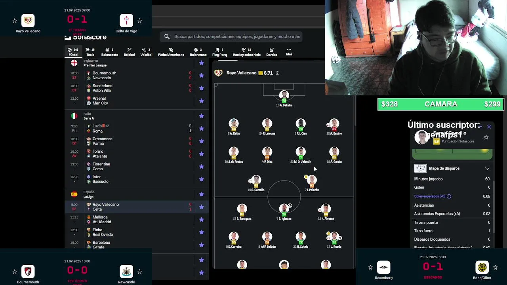Open the Fútbol Americano tab
This screenshot has height=285, width=507.
click(x=171, y=52)
